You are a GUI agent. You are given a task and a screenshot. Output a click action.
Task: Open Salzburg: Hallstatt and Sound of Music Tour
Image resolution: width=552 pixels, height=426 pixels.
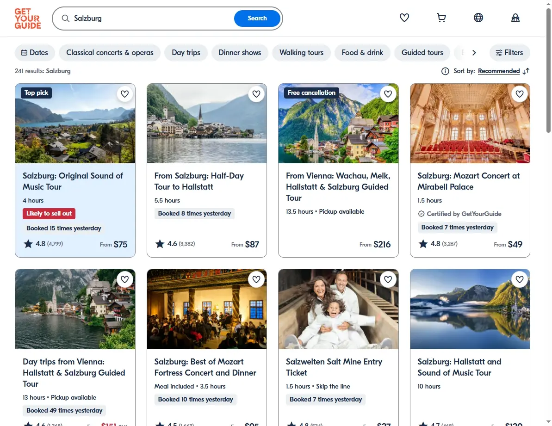click(x=459, y=367)
